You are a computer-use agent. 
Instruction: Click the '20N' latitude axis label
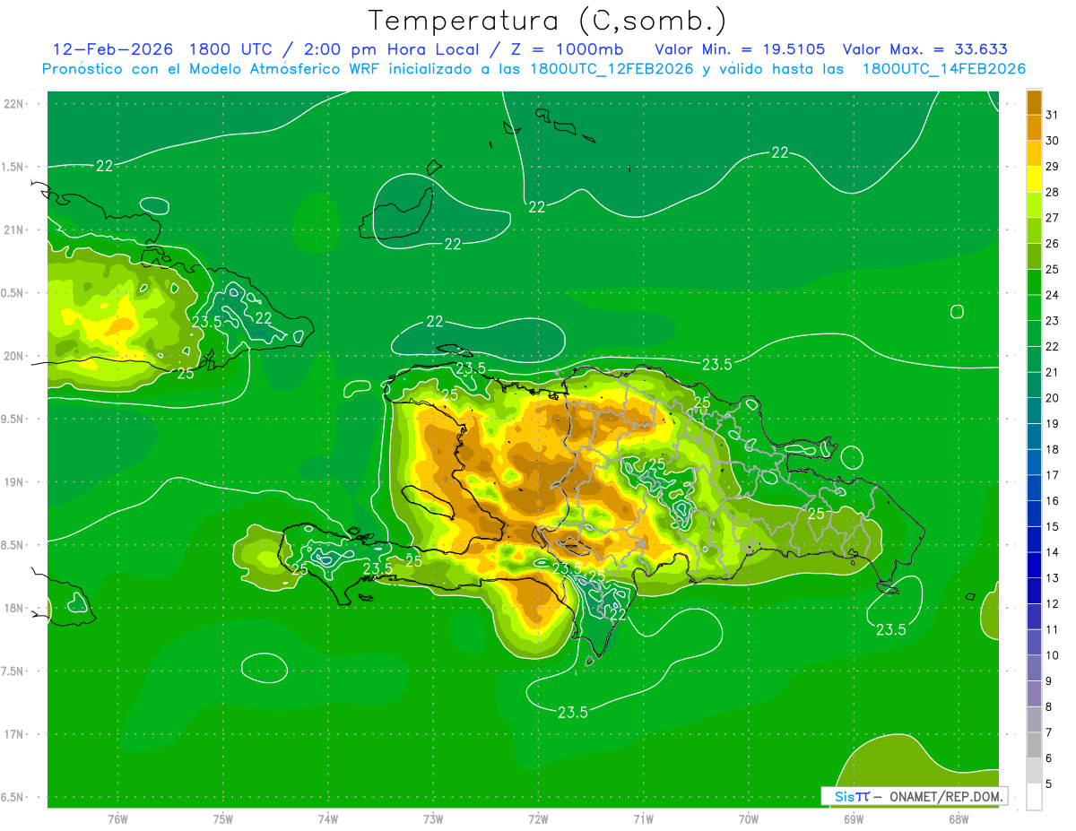click(13, 357)
